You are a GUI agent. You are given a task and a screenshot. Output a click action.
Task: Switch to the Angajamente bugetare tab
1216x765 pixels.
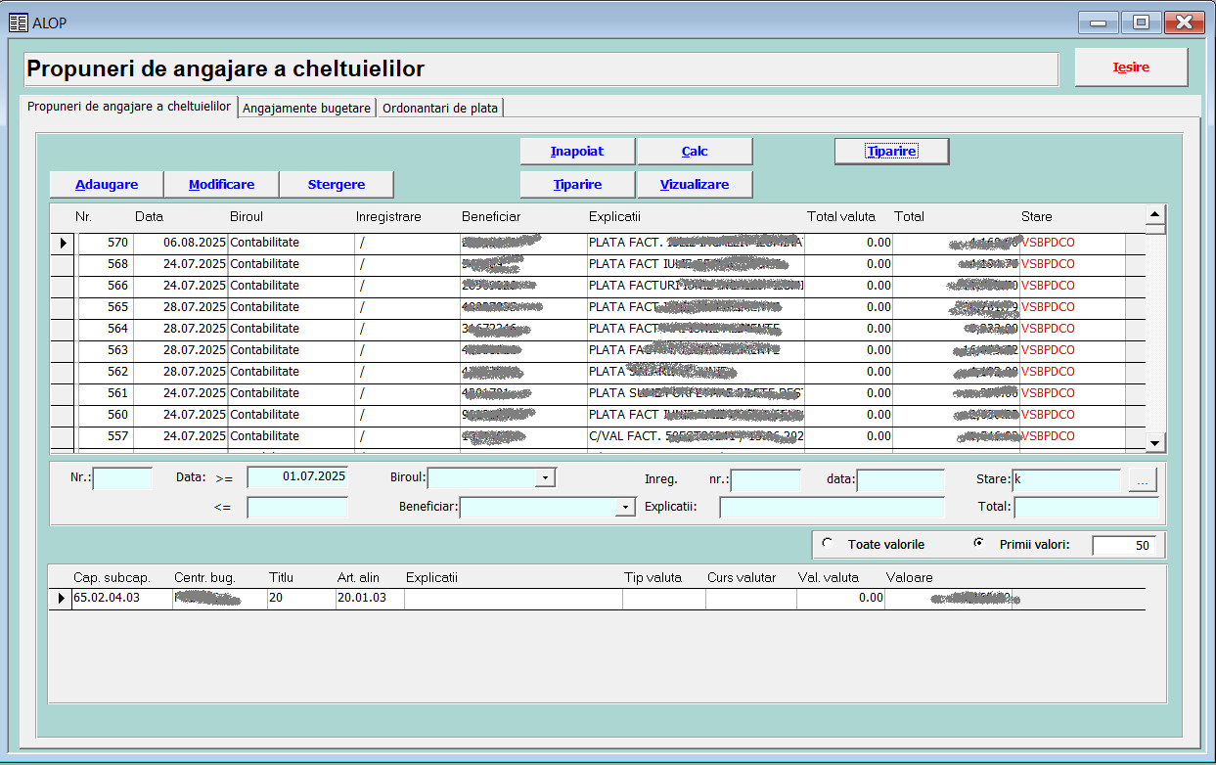coord(307,109)
